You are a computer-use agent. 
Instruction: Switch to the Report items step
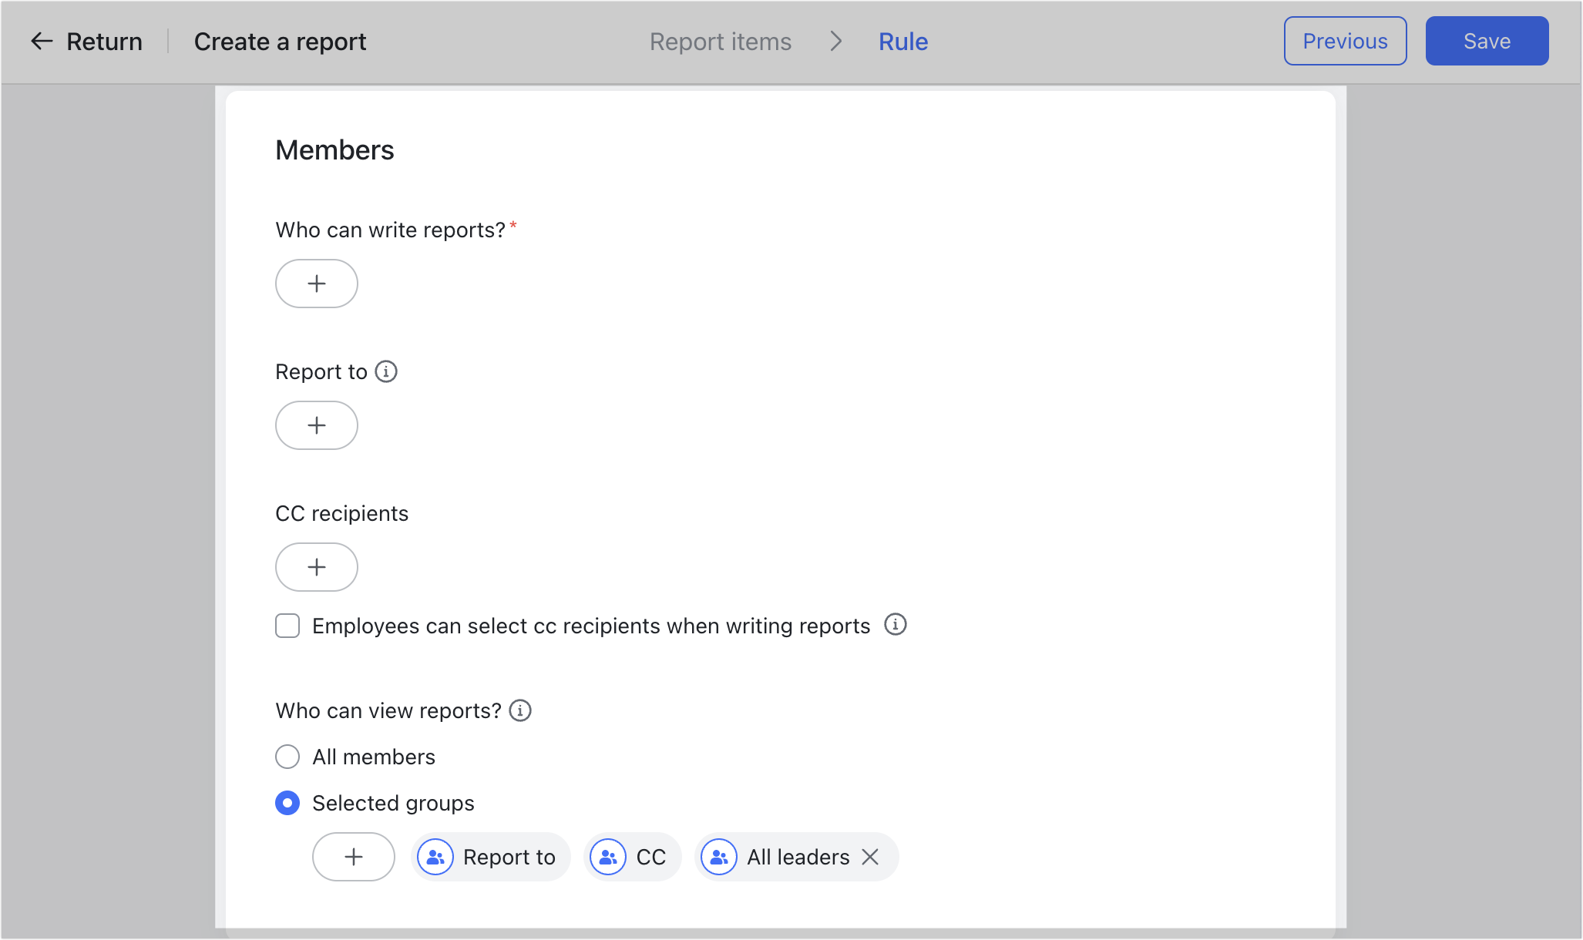click(x=720, y=42)
